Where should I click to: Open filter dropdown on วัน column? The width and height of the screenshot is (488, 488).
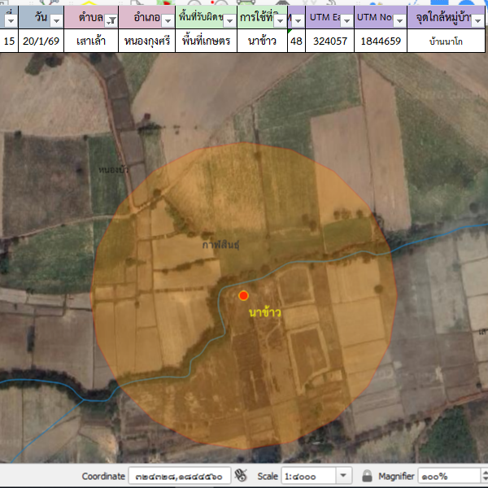[x=57, y=20]
